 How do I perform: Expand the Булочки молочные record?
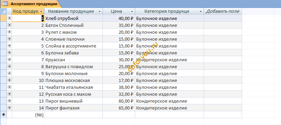point(9,73)
